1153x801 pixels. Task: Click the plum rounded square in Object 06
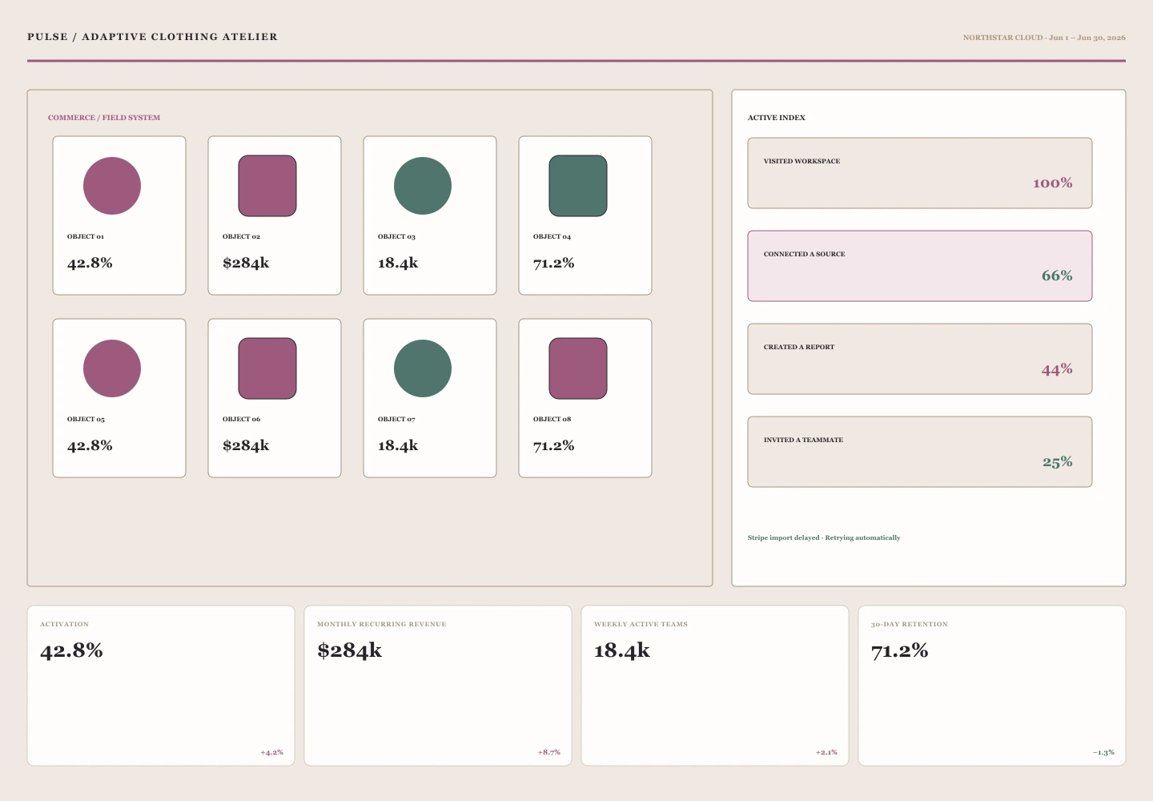tap(267, 368)
